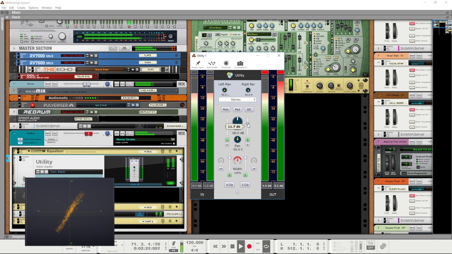Toggle the green L channel button in Utility
This screenshot has height=254, width=452.
[227, 140]
